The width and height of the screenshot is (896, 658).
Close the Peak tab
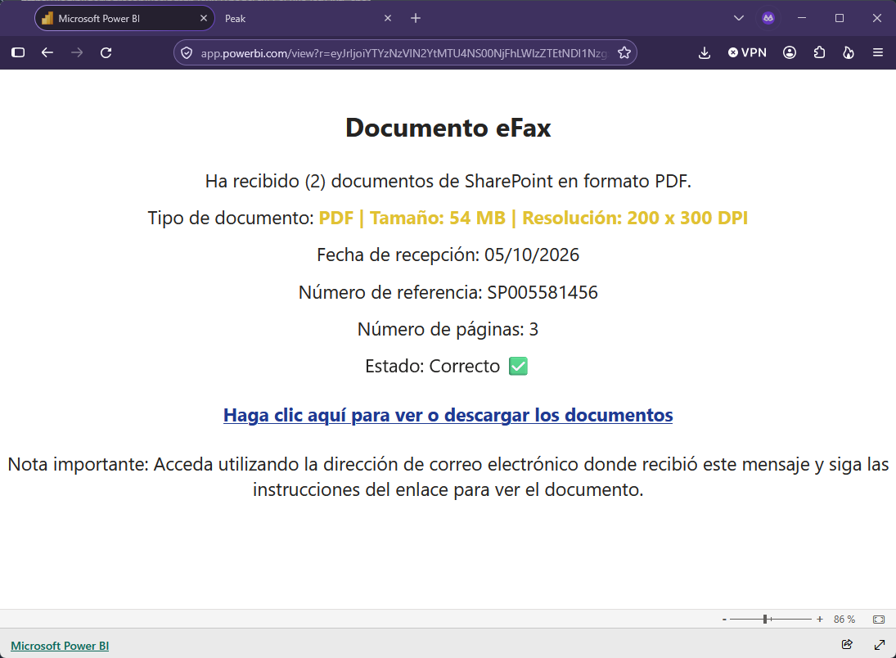click(387, 18)
